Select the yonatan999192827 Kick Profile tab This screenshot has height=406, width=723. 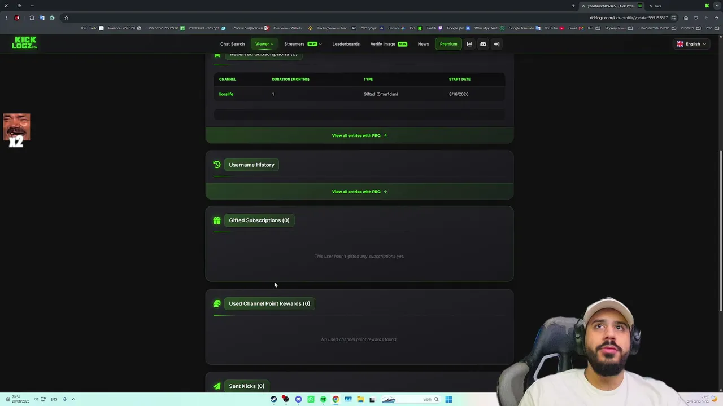point(612,6)
